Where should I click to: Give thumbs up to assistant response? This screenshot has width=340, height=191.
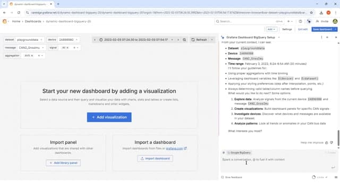point(327,143)
